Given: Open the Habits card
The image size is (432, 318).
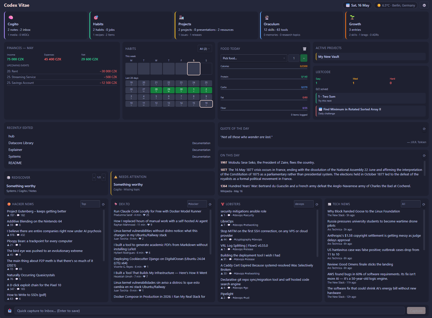Looking at the screenshot, I should click(131, 25).
